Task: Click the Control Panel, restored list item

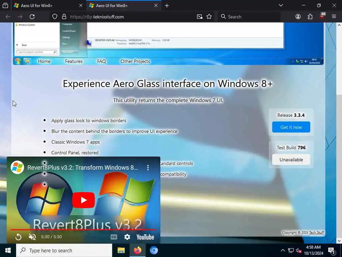Action: 75,153
